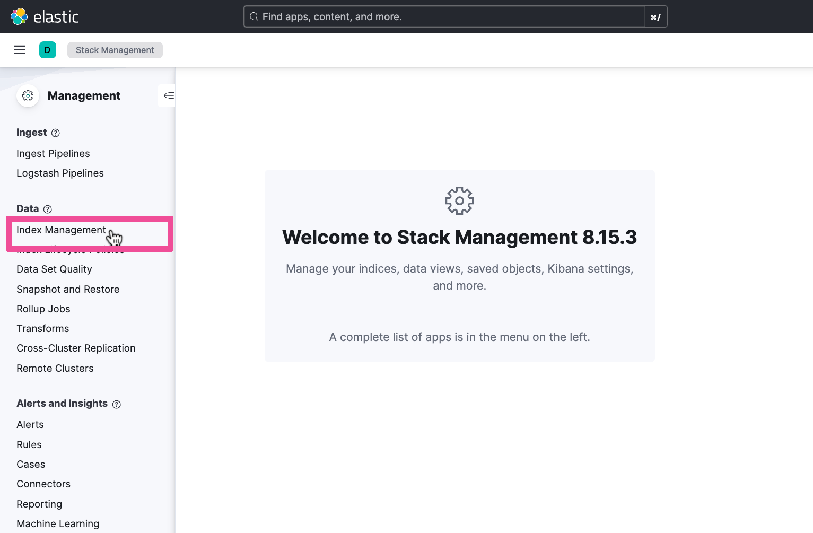Select Transforms in the Data section
This screenshot has height=533, width=813.
(x=43, y=328)
